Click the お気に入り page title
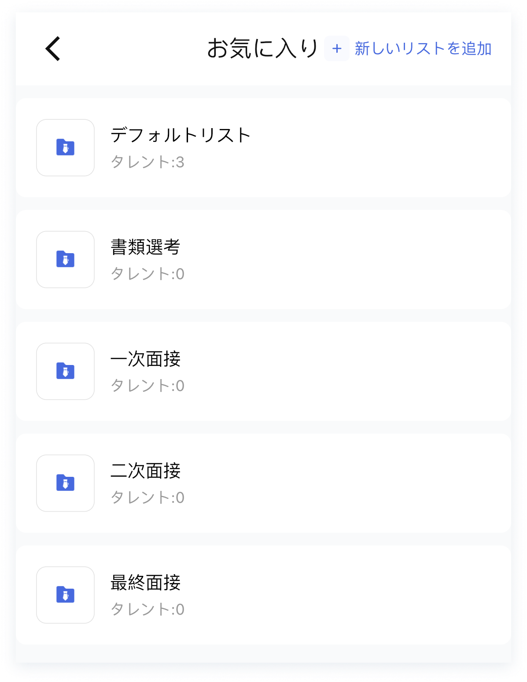Image resolution: width=527 pixels, height=682 pixels. 263,48
